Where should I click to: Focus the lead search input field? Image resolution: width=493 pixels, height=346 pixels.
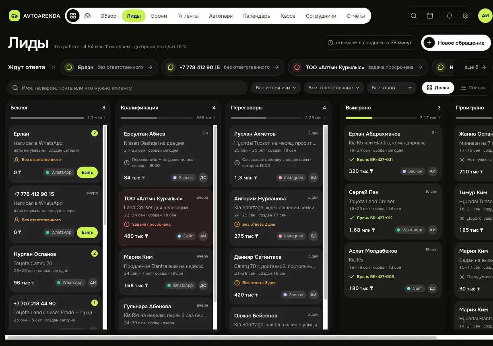(x=127, y=88)
